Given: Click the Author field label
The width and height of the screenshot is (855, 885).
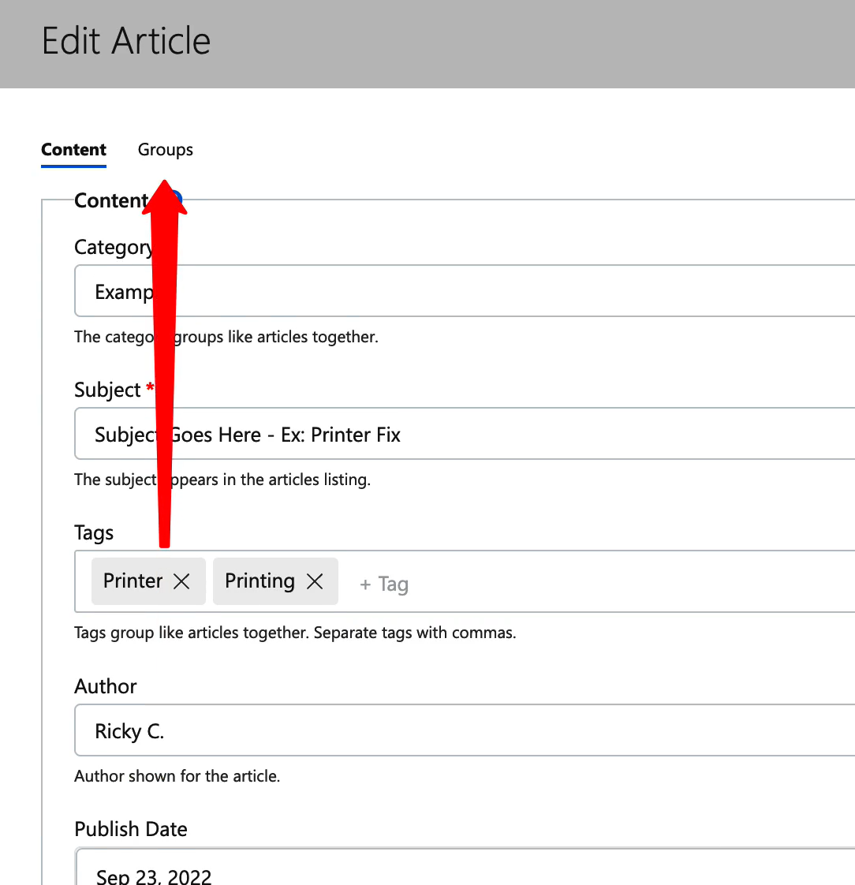Looking at the screenshot, I should click(x=106, y=686).
